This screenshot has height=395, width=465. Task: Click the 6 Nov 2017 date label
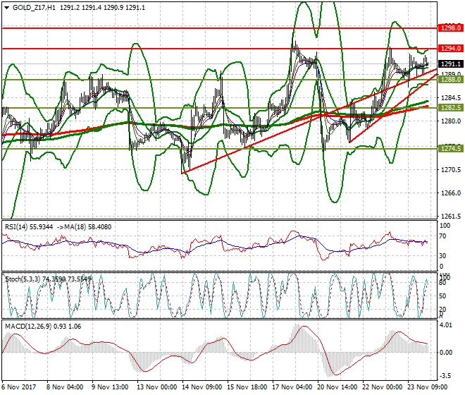tap(20, 388)
